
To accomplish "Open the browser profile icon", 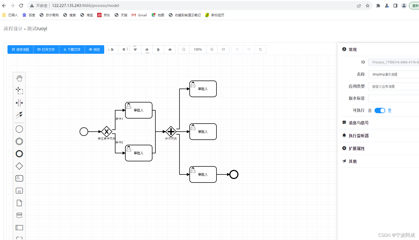I will (x=404, y=6).
